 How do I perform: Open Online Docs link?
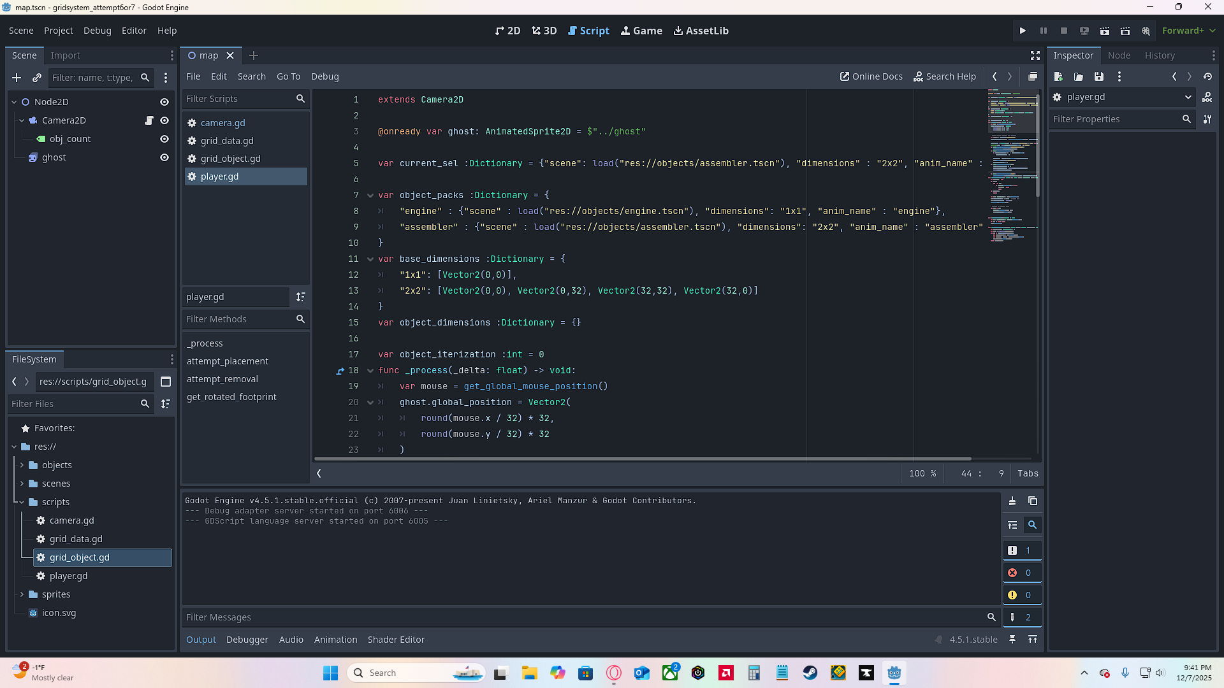(x=871, y=76)
